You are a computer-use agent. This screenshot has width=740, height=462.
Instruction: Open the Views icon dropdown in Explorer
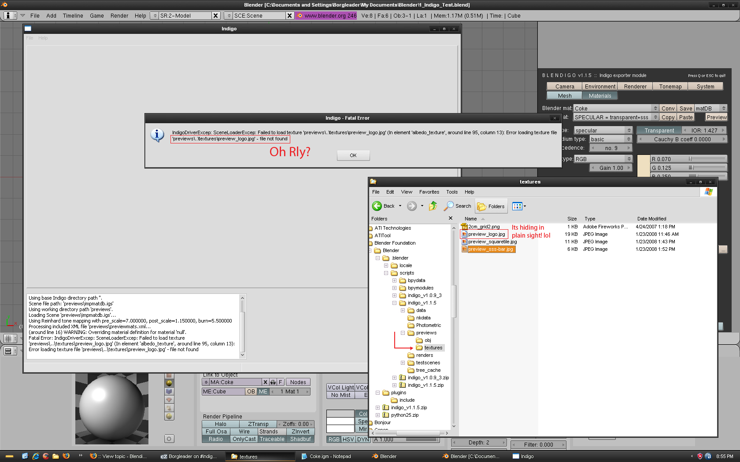(519, 206)
